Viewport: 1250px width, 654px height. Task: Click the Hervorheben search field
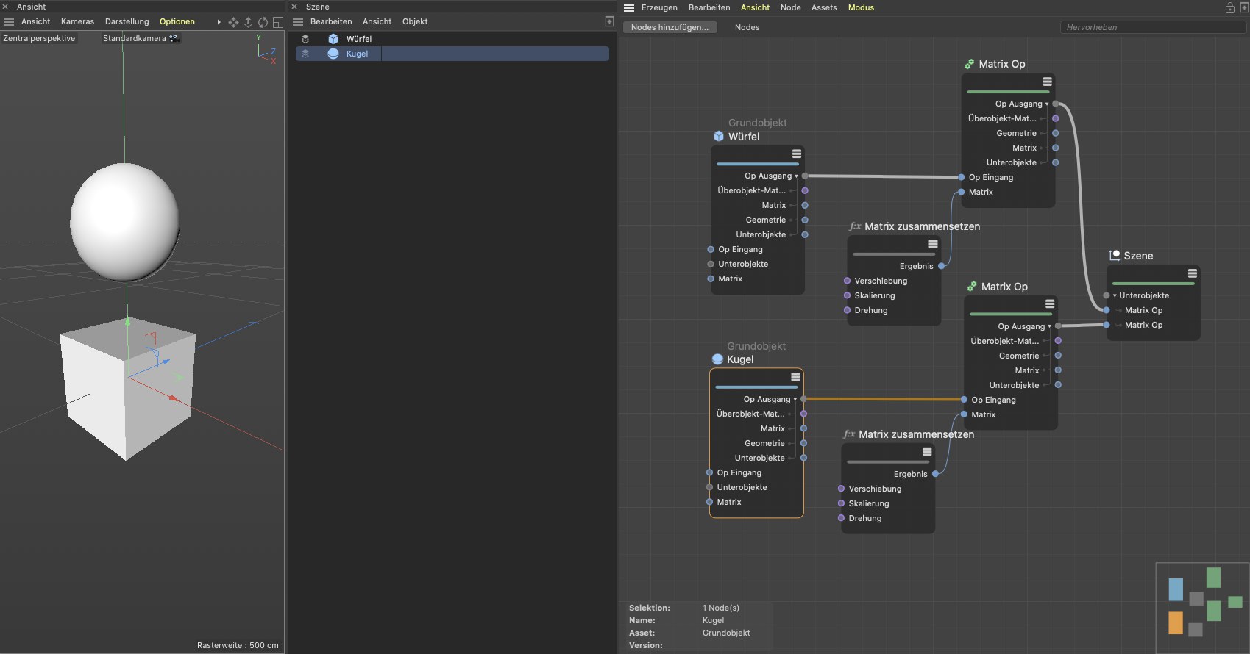tap(1151, 27)
